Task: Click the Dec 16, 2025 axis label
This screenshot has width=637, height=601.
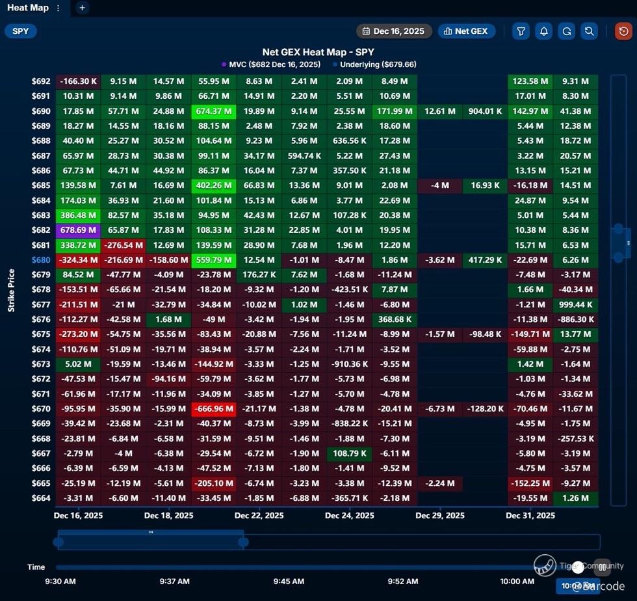Action: 79,516
